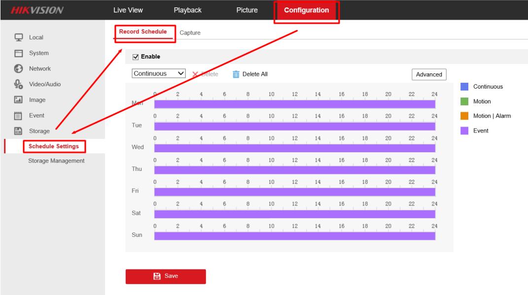Click the blue Continuous legend swatch

464,87
